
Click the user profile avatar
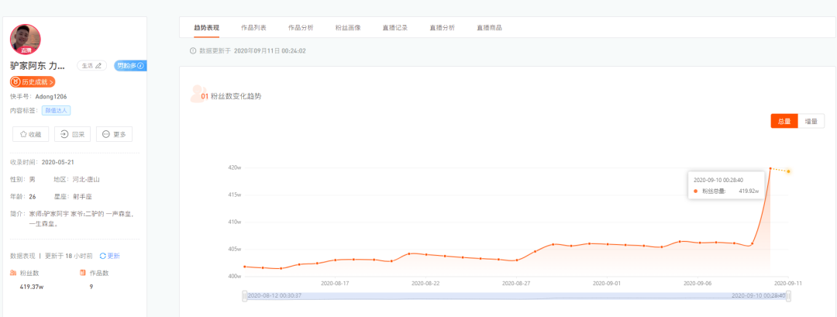click(25, 40)
